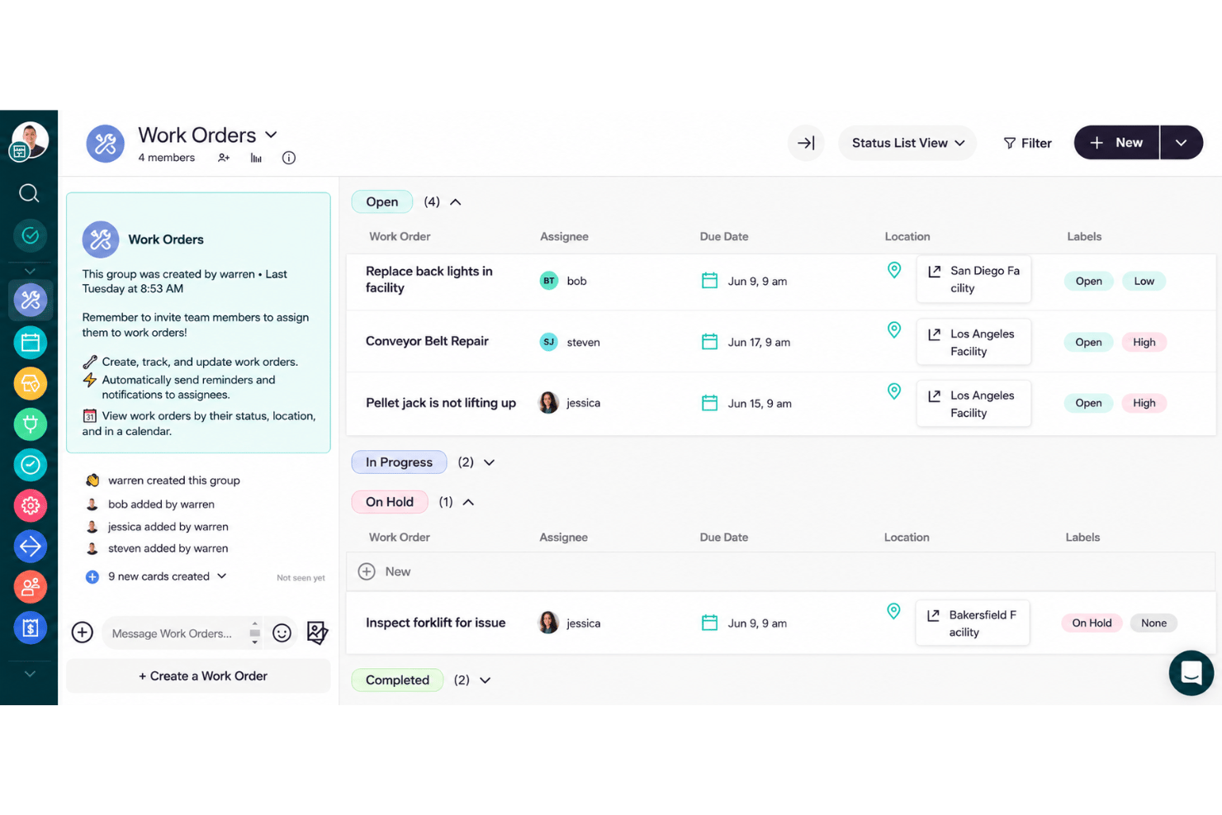Screen dimensions: 1222x815
Task: Click the Low priority label
Action: [x=1144, y=281]
